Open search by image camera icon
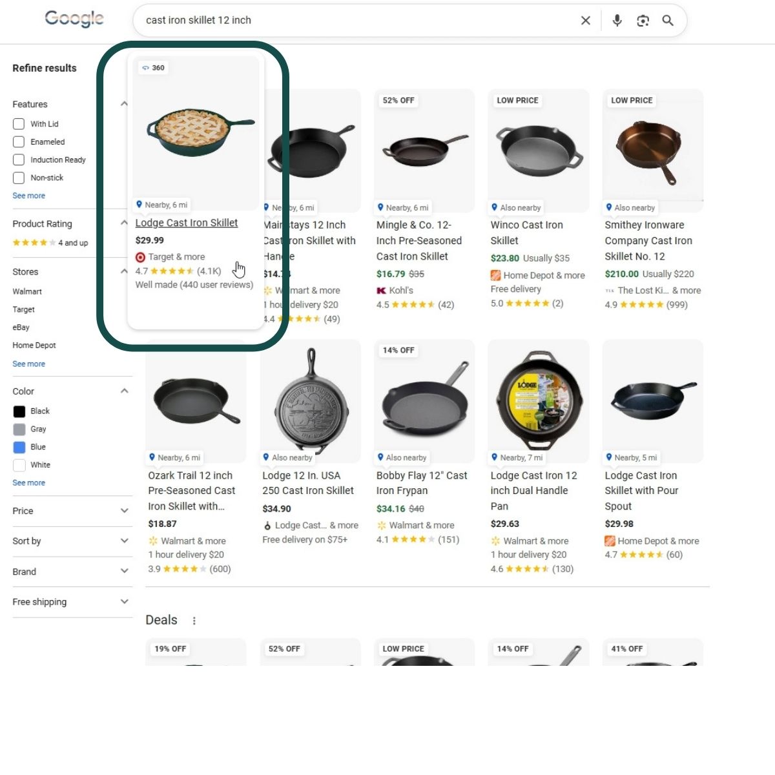This screenshot has width=775, height=775. [643, 21]
